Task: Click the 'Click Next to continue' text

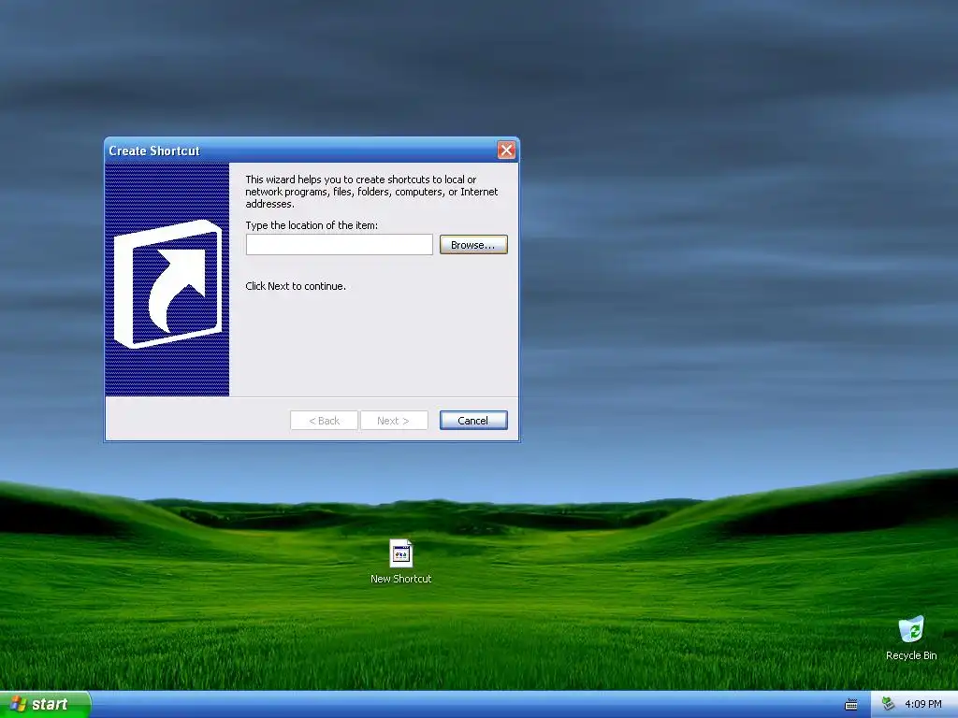Action: pyautogui.click(x=296, y=286)
